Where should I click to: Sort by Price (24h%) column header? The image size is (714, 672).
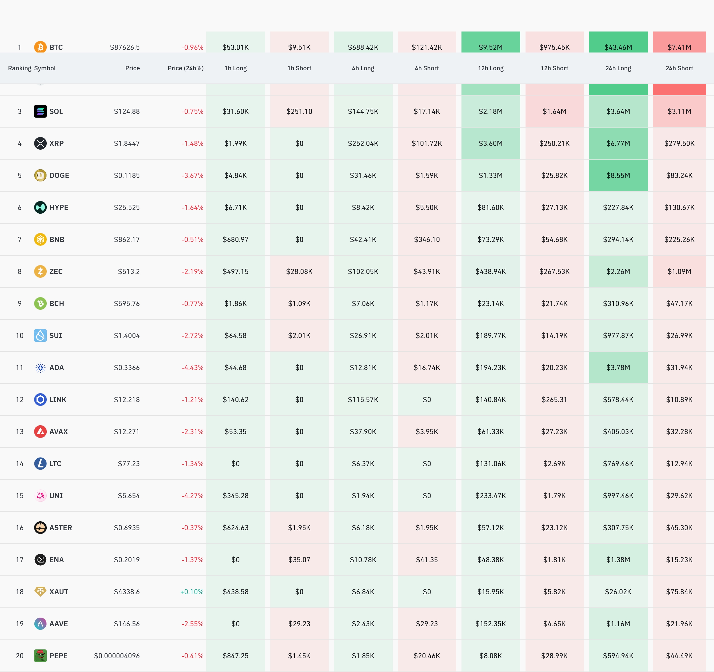tap(185, 68)
